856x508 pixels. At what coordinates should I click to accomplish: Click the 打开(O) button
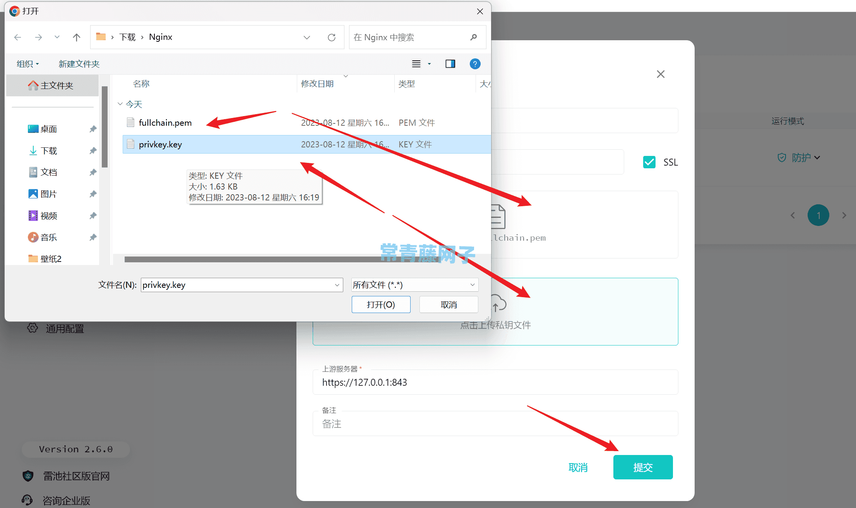(x=381, y=304)
